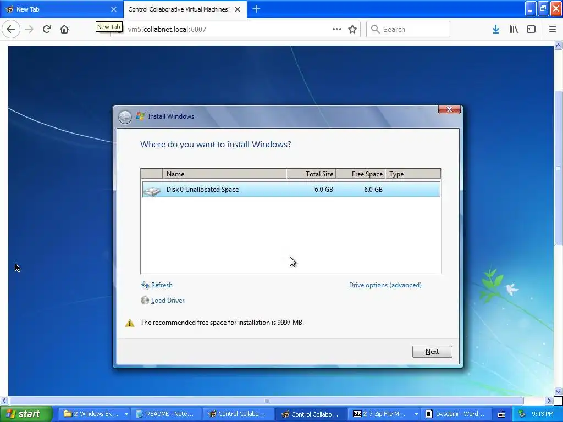Open page actions three-dot menu
Screen dimensions: 563x422
pyautogui.click(x=337, y=29)
